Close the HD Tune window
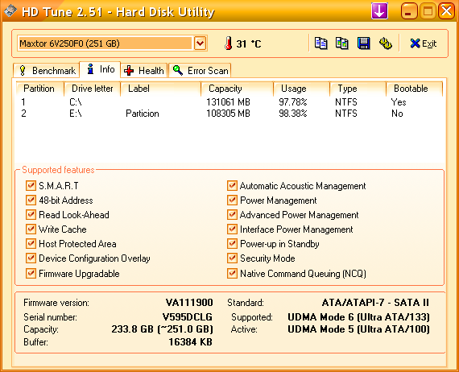The height and width of the screenshot is (372, 459). 446,11
